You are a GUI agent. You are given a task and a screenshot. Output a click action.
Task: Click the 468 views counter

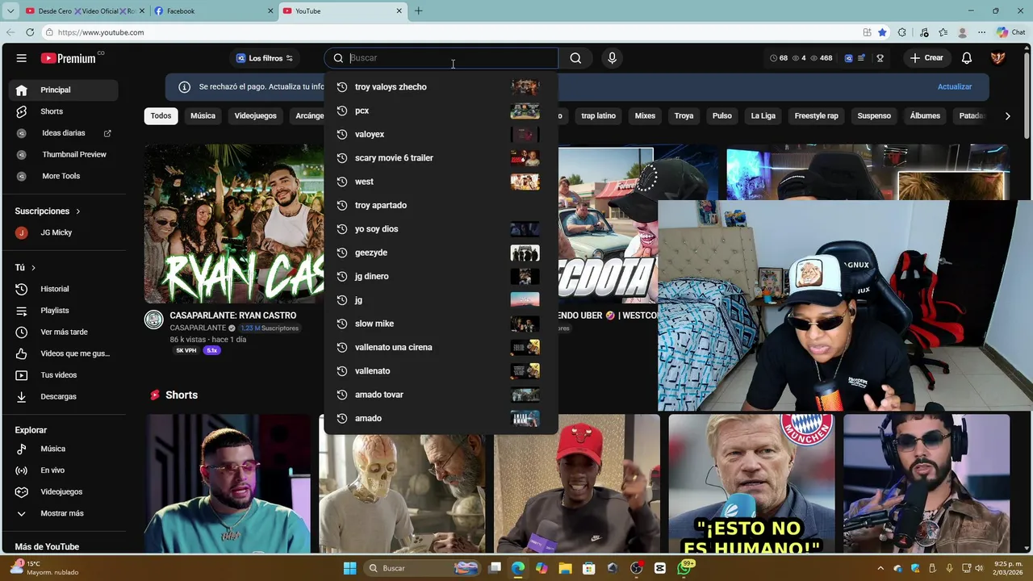(822, 58)
